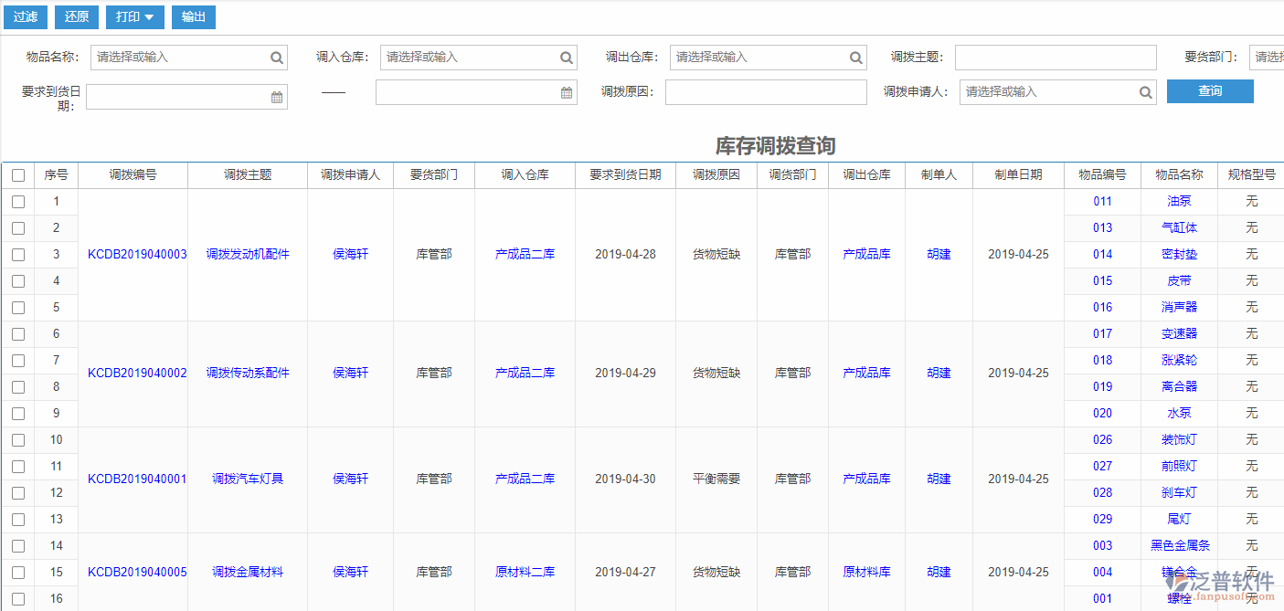Viewport: 1284px width, 611px height.
Task: Click the search icon in 调拨申请人 field
Action: coord(1145,91)
